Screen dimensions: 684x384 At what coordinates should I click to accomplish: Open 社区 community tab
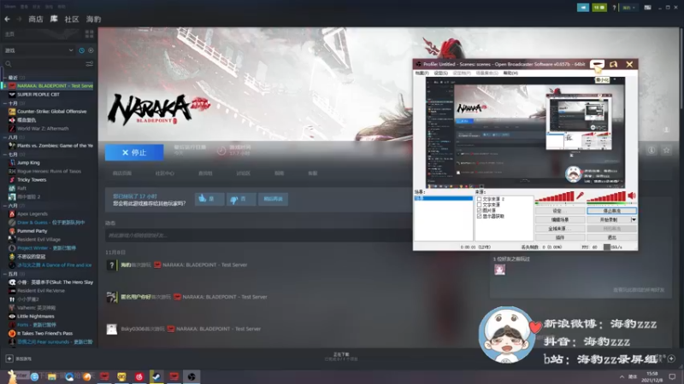[72, 19]
